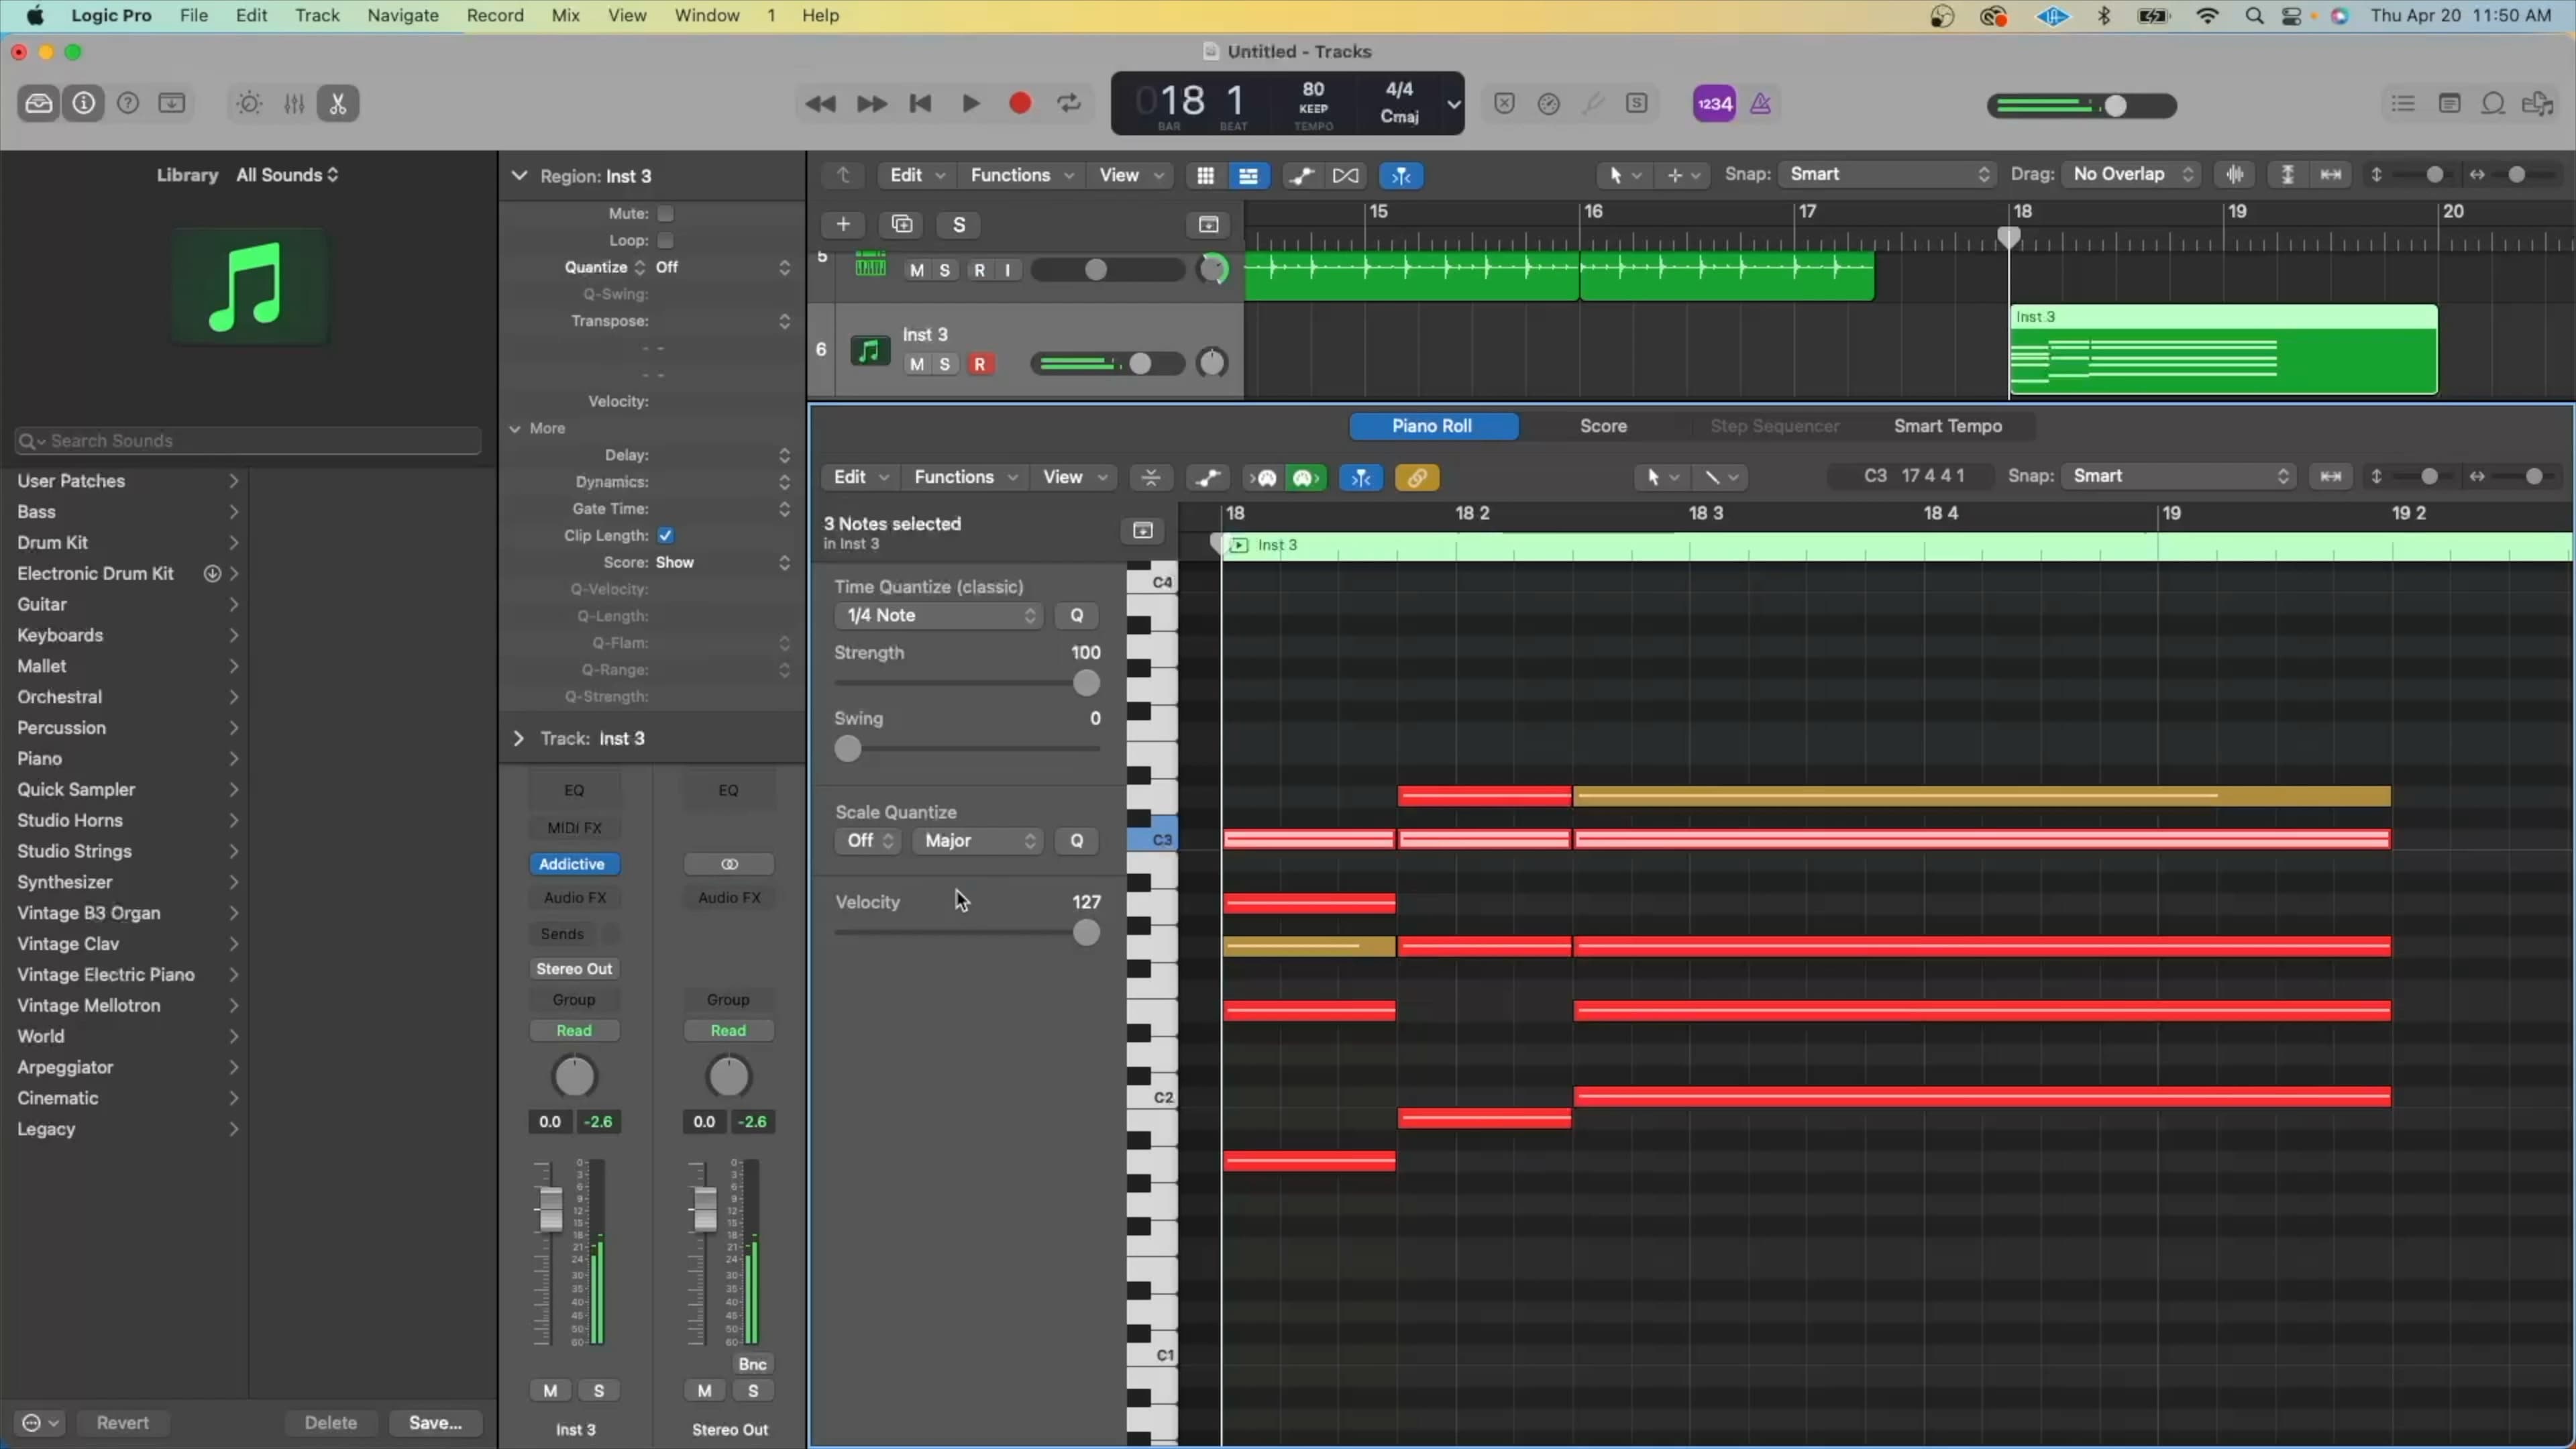Toggle Show Automation in Tracks area
This screenshot has height=1449, width=2576.
coord(1301,175)
